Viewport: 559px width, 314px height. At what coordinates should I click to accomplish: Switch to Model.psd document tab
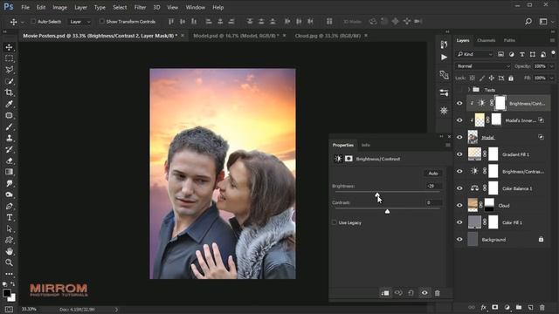click(x=236, y=36)
